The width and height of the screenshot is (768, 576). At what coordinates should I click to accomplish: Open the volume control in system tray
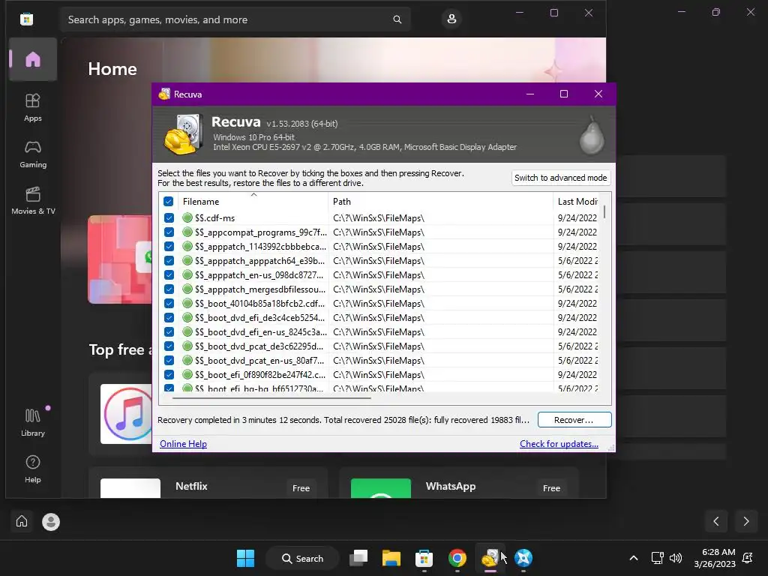tap(676, 558)
